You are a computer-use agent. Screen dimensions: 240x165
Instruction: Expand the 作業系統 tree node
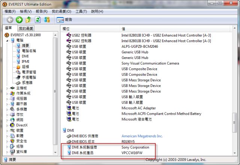coord(7,94)
